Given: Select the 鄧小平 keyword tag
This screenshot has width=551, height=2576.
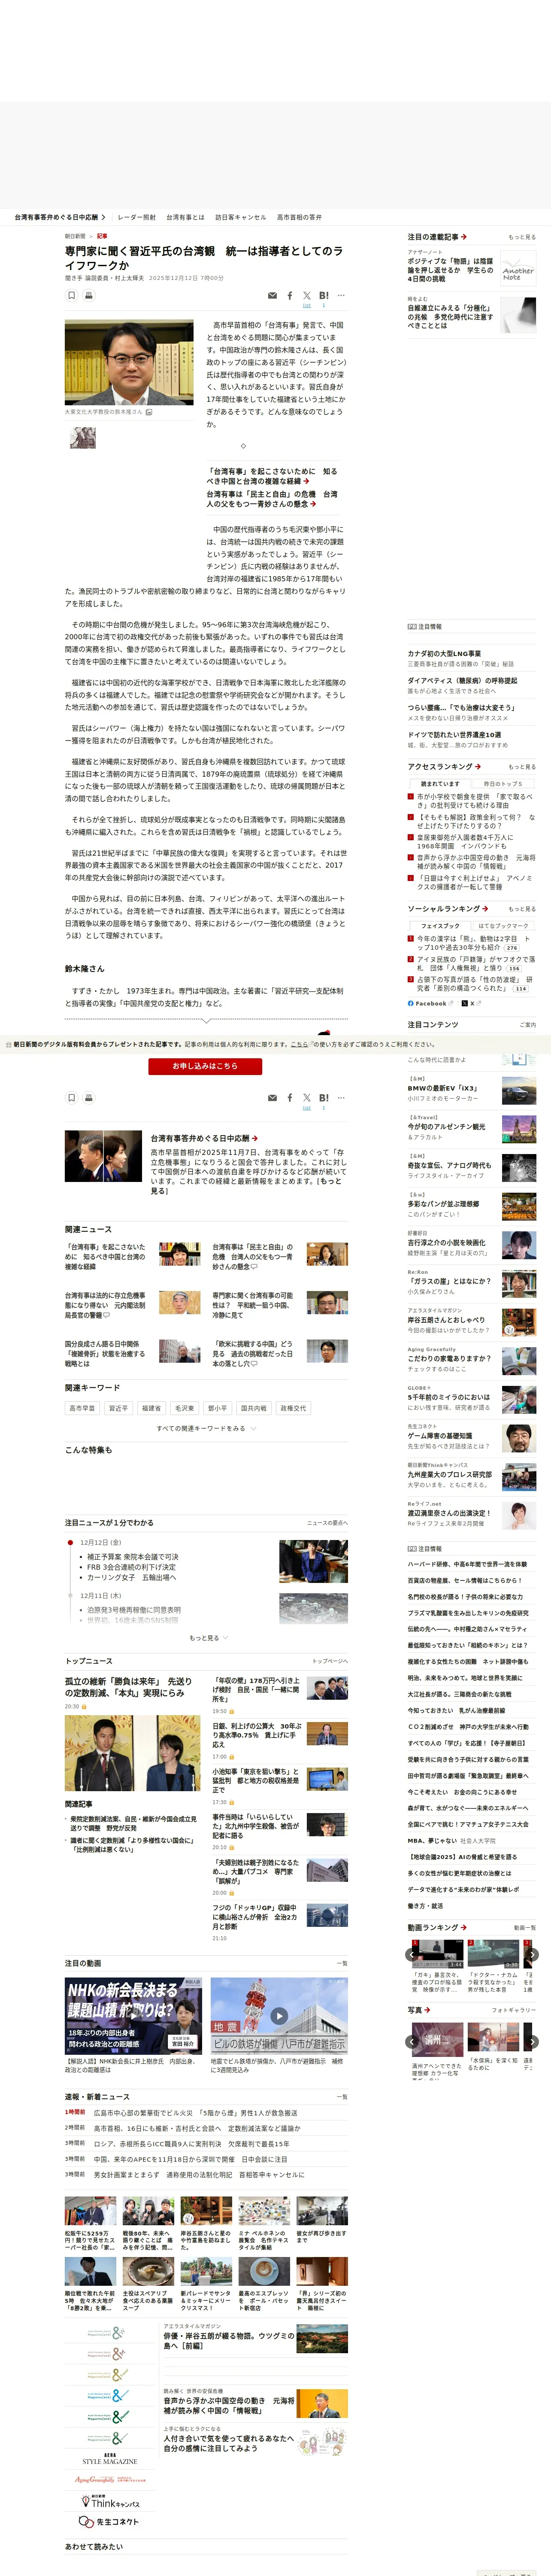Looking at the screenshot, I should 217,1408.
